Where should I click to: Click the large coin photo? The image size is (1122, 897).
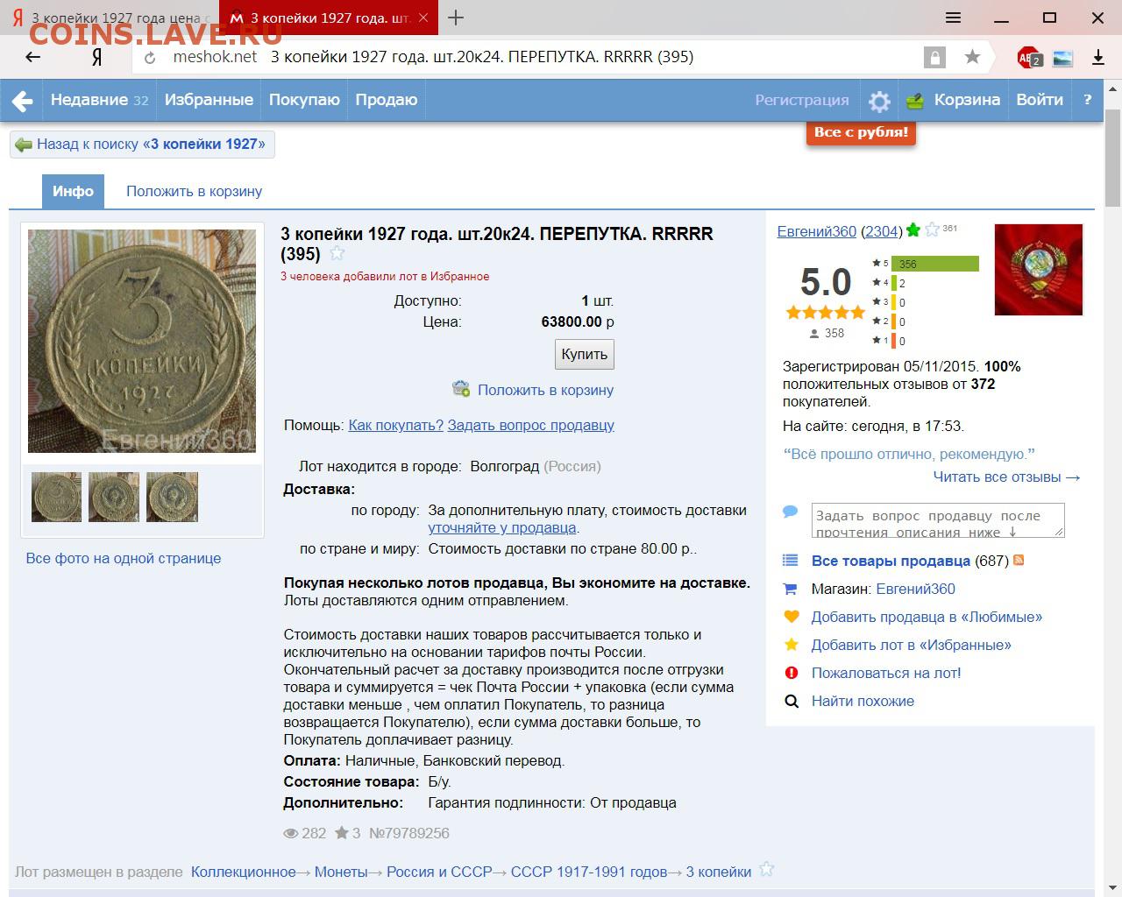(142, 341)
